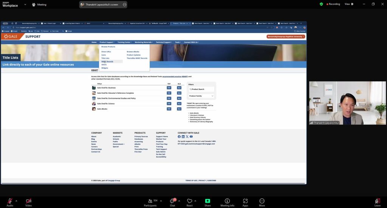
Task: Open the Terms of Use footer link
Action: (191, 180)
